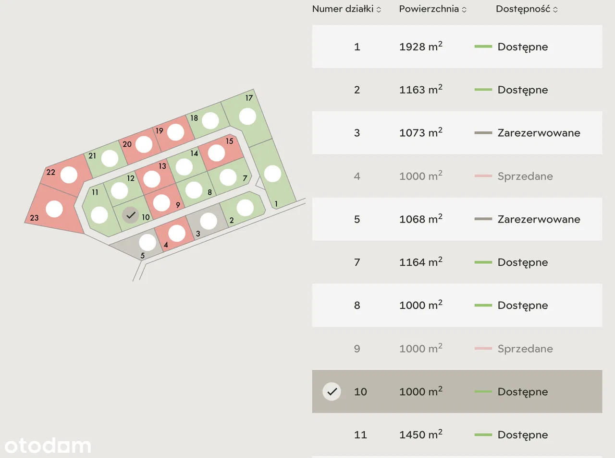Click the green availability bar for plot 2
The height and width of the screenshot is (458, 615).
[x=483, y=90]
